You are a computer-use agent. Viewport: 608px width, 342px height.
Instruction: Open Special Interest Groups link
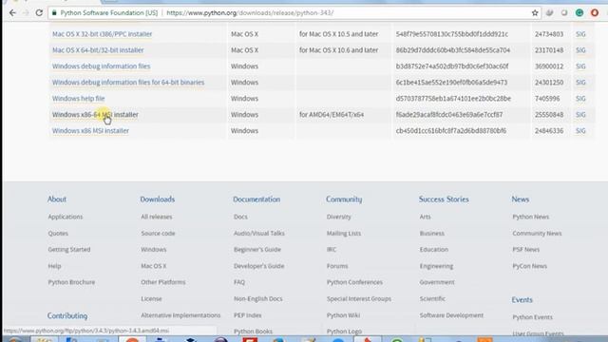click(x=359, y=299)
